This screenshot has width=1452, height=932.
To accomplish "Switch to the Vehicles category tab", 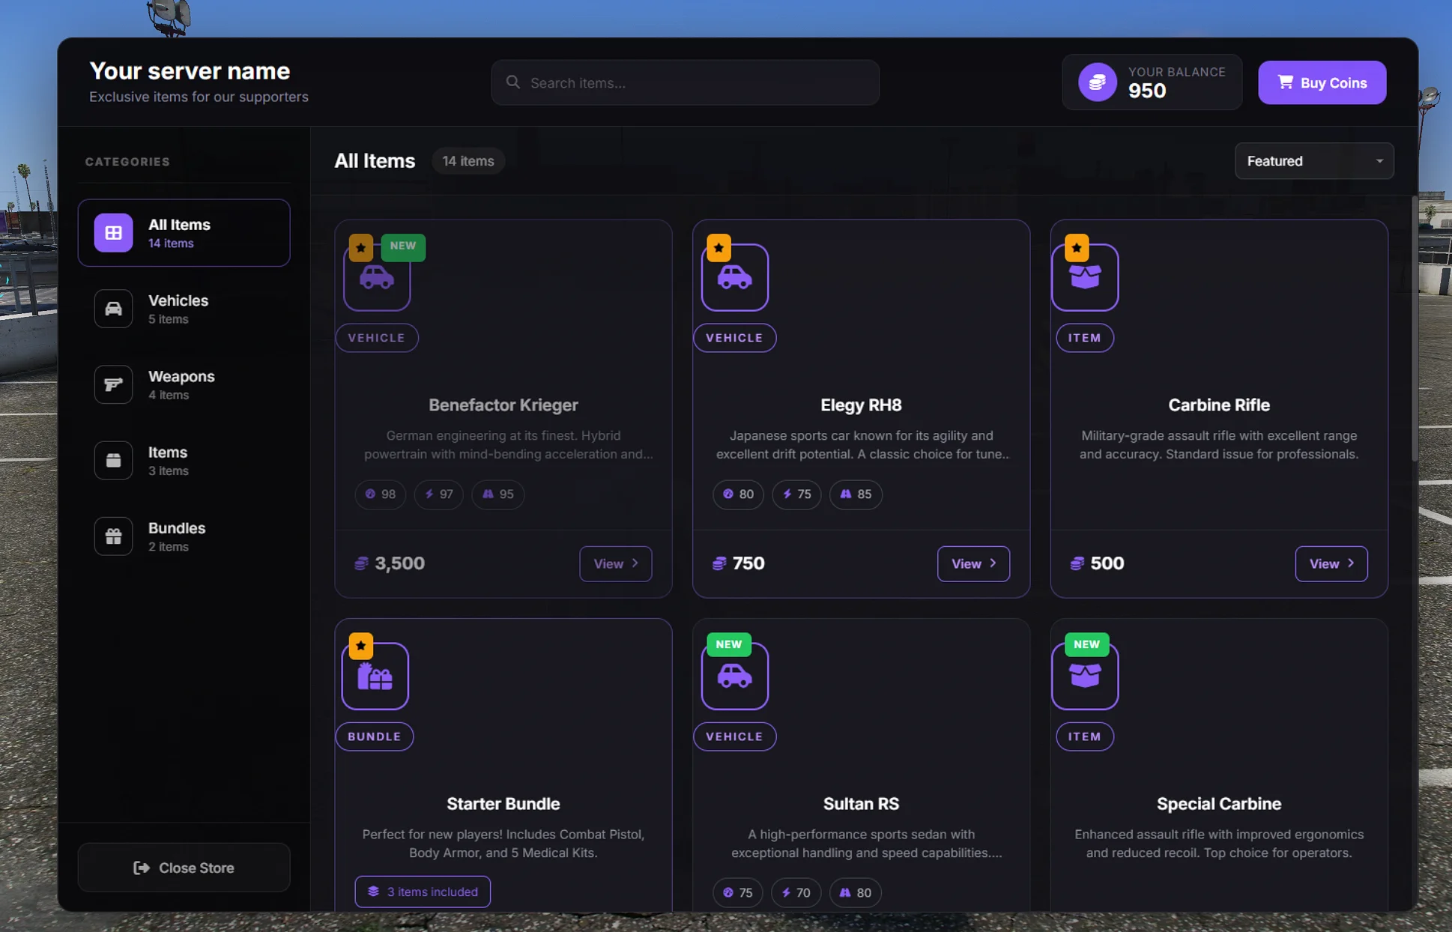I will (184, 309).
